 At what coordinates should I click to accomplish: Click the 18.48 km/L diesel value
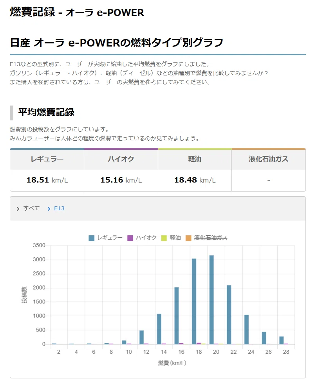[195, 180]
